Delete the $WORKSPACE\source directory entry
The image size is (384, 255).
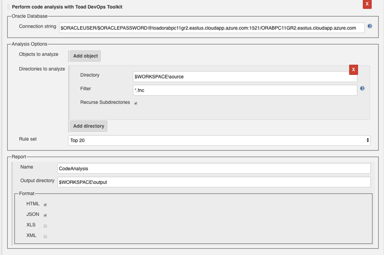353,70
